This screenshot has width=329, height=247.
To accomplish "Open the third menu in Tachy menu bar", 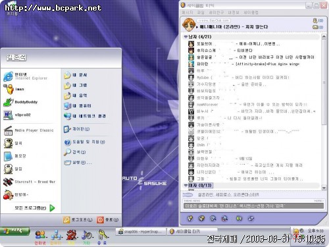I will tap(216, 13).
